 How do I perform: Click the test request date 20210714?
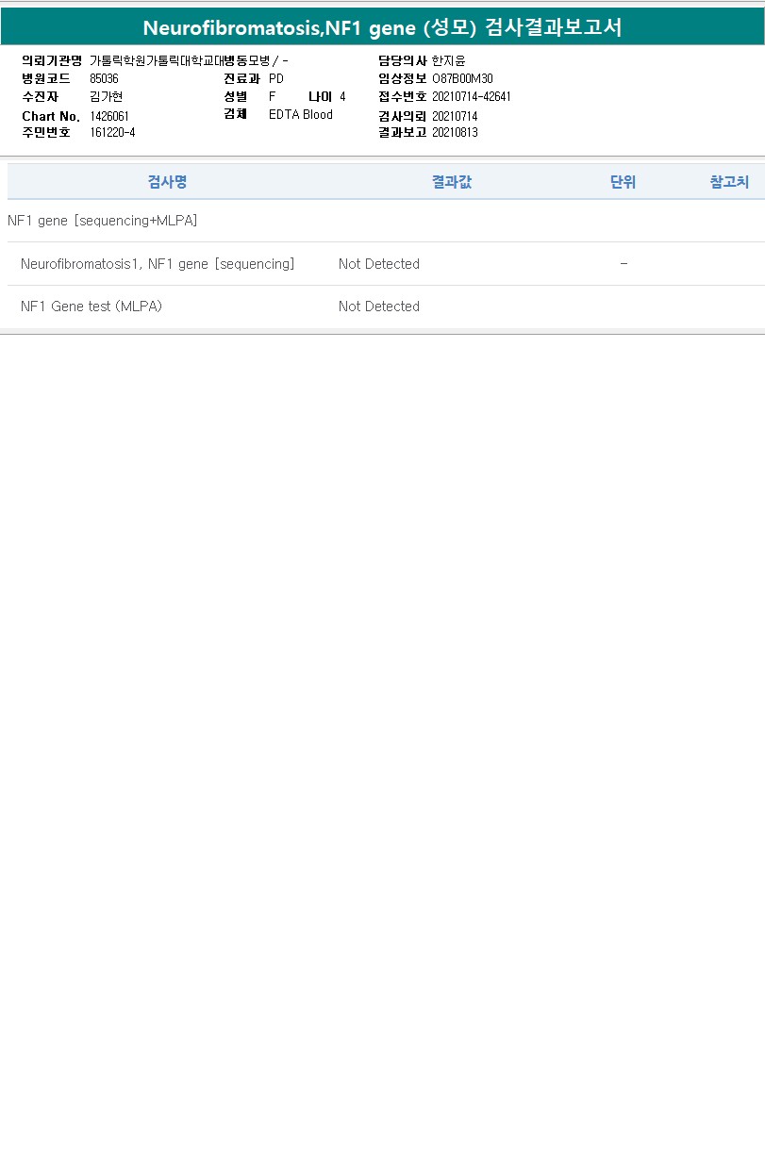(x=455, y=116)
